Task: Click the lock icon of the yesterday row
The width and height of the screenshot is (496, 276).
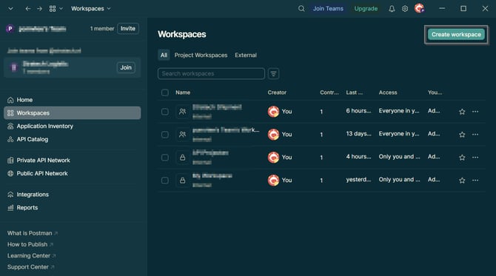Action: (183, 181)
